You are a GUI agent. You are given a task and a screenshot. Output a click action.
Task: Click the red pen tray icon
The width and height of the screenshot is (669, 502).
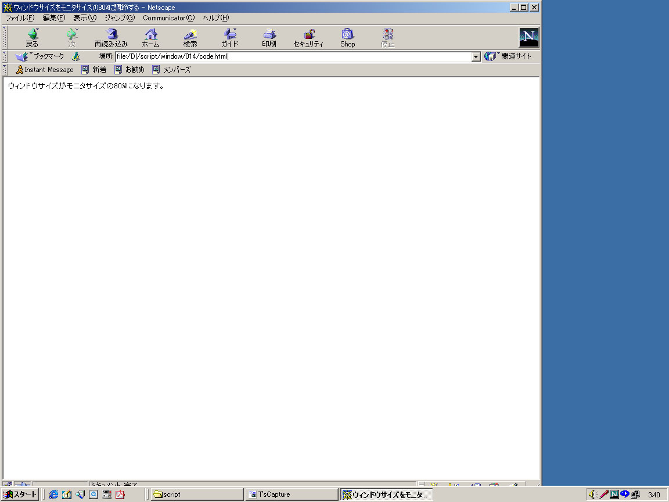coord(604,494)
